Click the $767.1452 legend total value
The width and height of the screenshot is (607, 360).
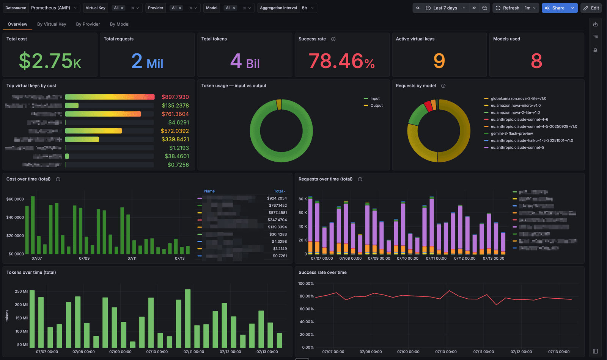[278, 206]
